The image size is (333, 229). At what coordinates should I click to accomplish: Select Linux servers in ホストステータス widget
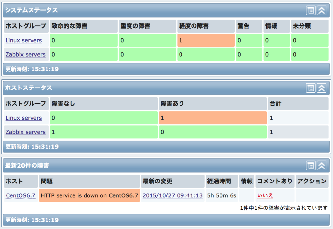23,118
